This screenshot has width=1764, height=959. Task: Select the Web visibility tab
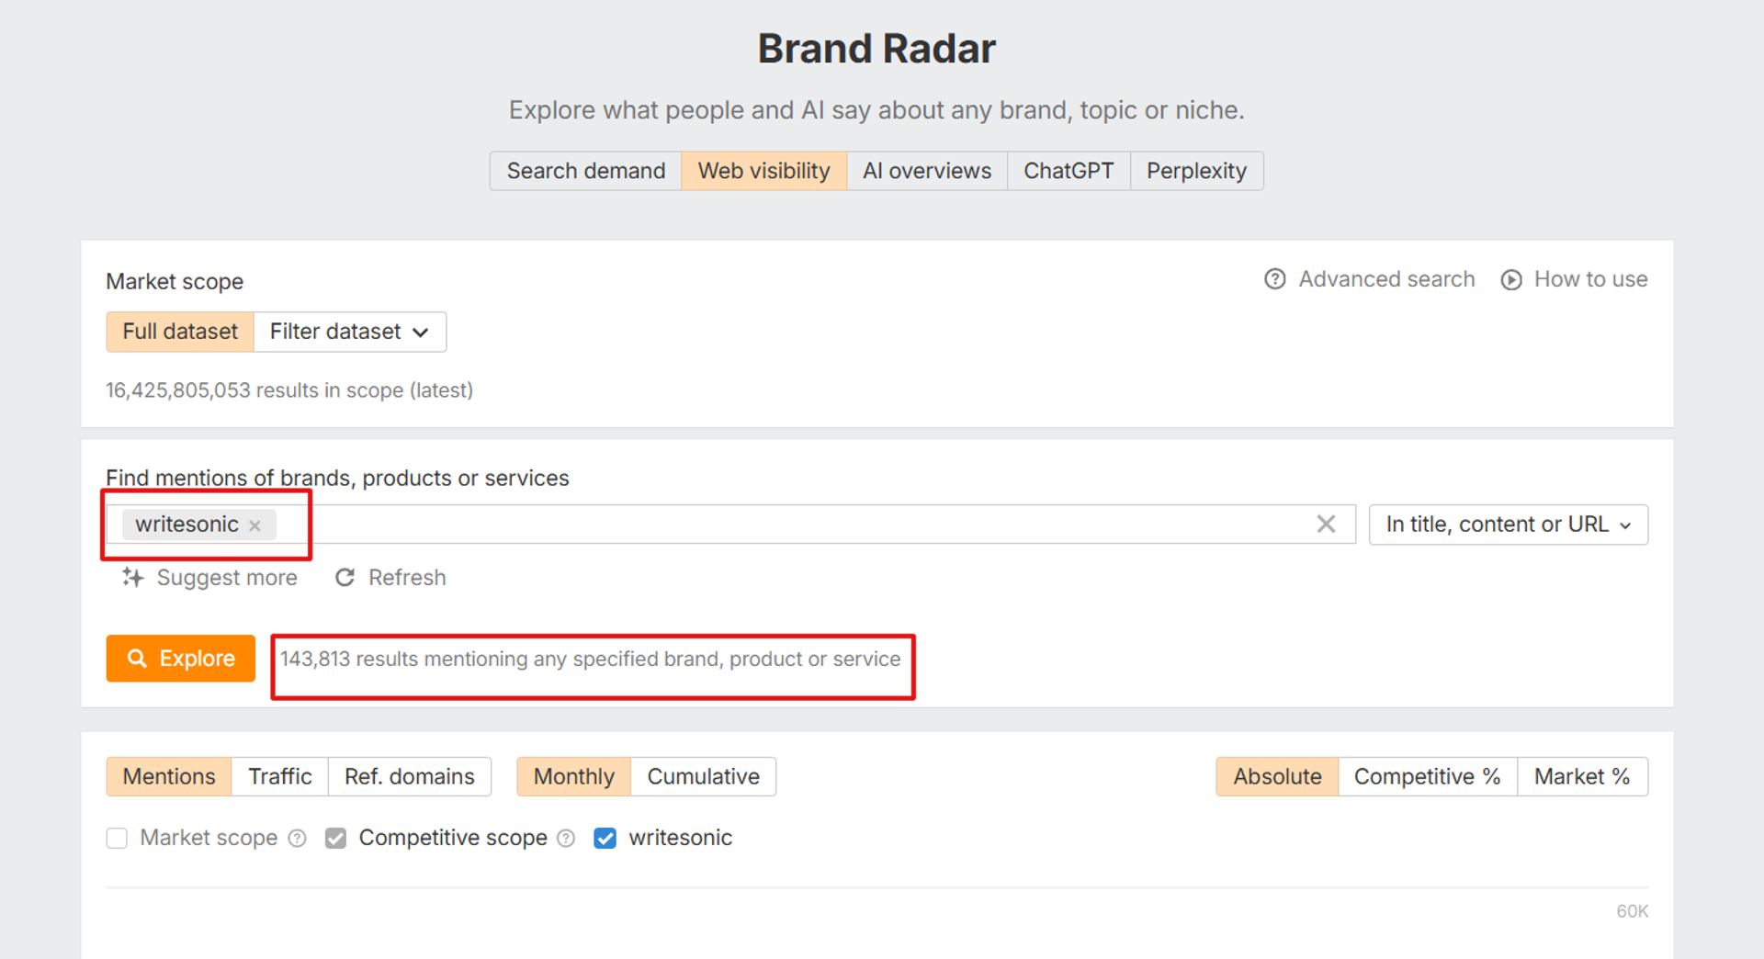[x=763, y=171]
